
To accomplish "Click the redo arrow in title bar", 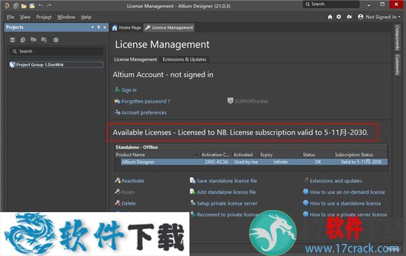I will pos(49,5).
